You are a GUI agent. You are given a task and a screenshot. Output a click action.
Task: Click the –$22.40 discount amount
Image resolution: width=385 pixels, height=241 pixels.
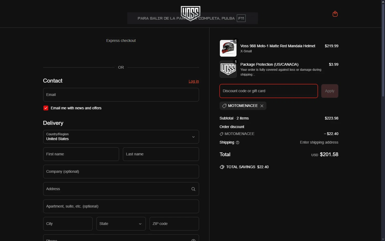pyautogui.click(x=331, y=134)
